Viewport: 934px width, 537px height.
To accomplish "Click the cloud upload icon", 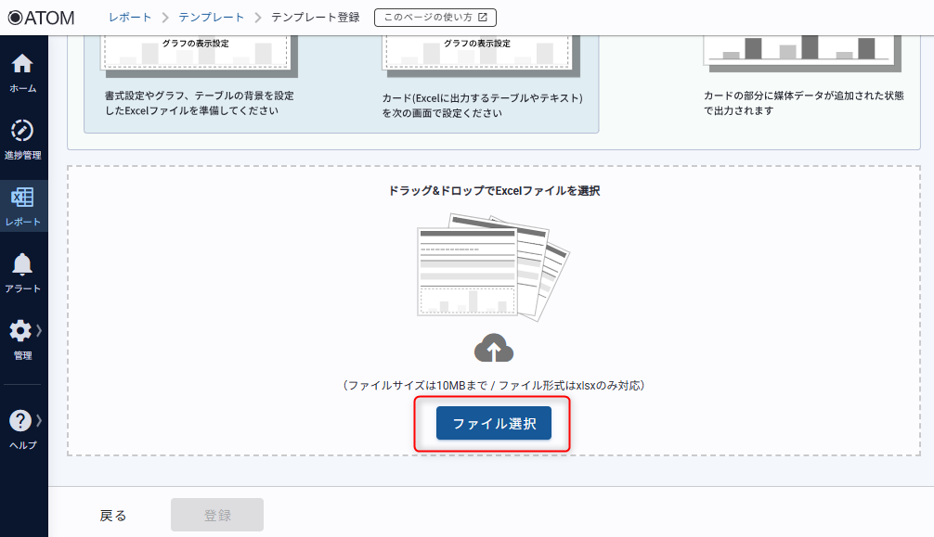I will coord(494,349).
